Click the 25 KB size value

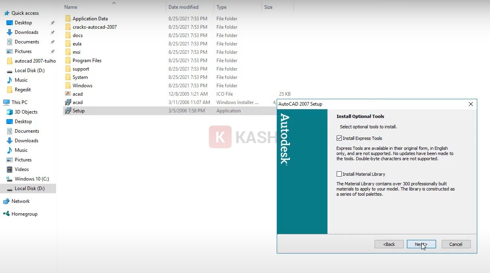(x=285, y=94)
